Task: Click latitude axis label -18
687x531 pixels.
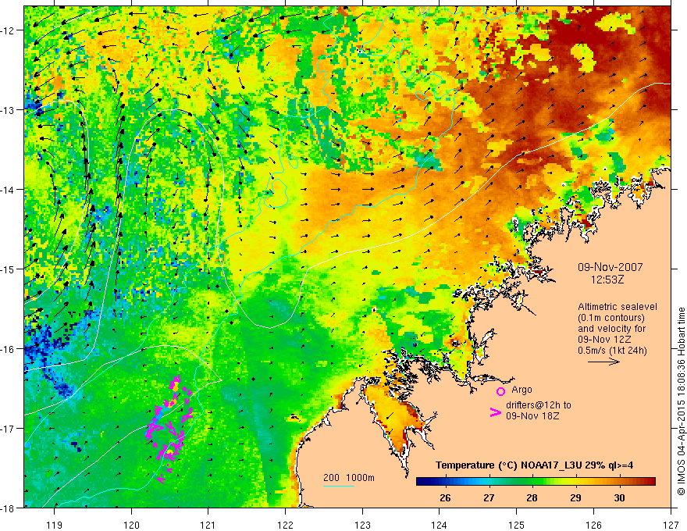Action: [x=9, y=508]
